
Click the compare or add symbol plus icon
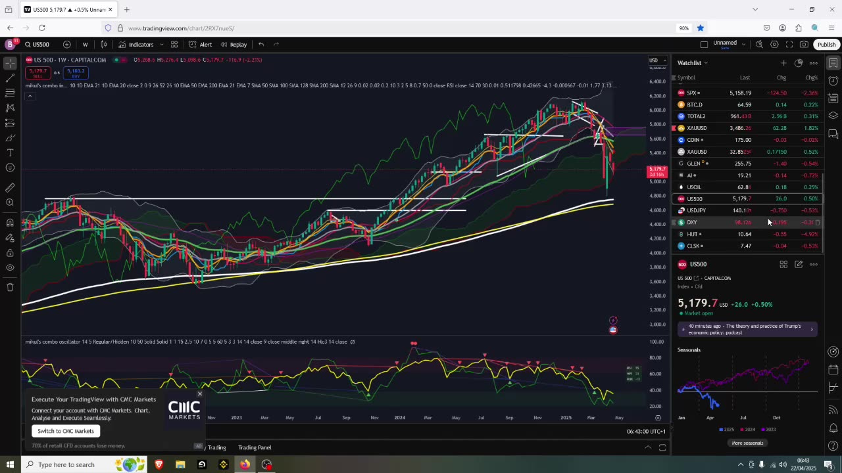66,45
